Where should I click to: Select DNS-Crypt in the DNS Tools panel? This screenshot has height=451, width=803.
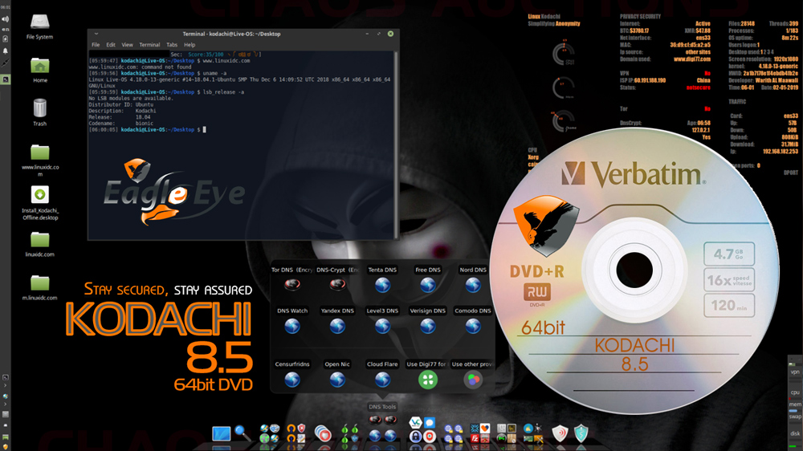337,284
